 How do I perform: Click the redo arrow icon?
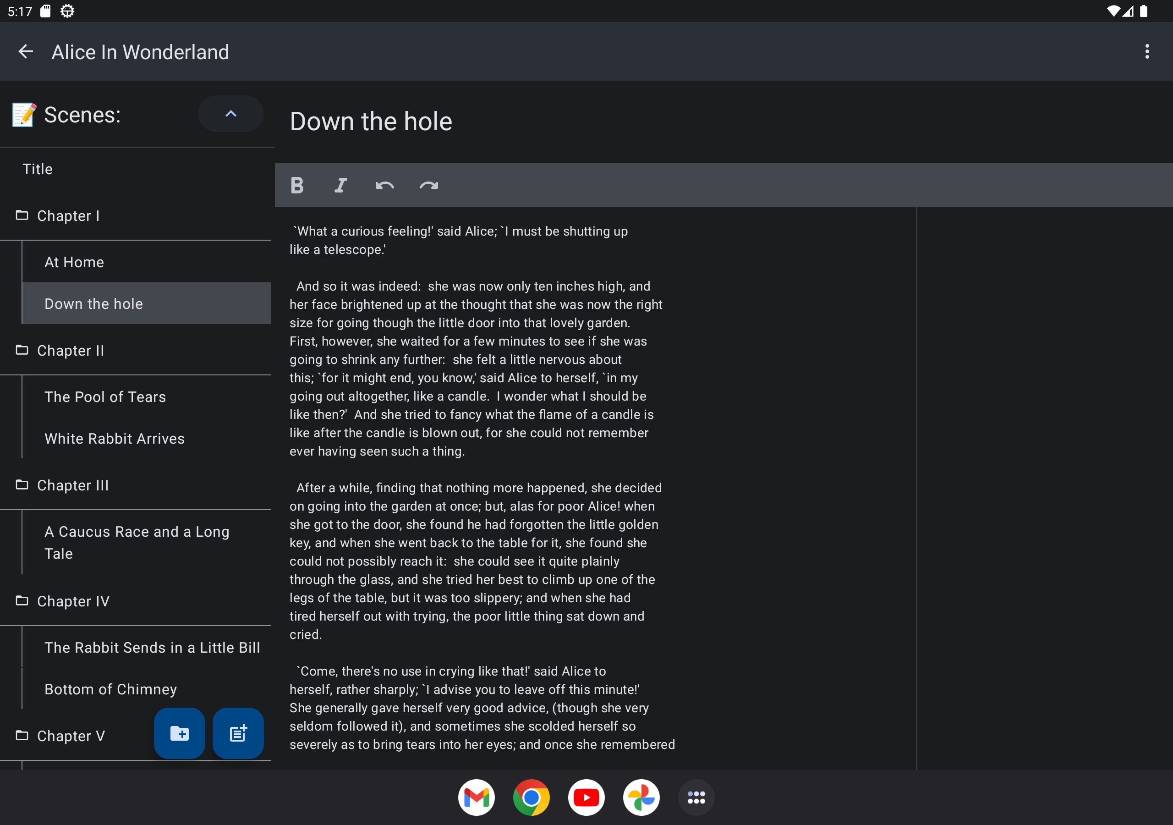pyautogui.click(x=428, y=185)
